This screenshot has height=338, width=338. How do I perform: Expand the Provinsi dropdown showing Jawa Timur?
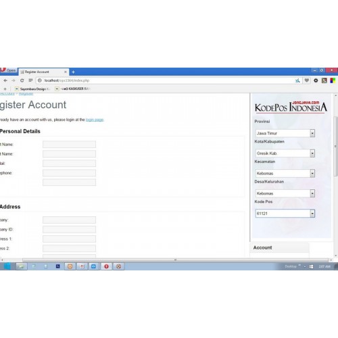[285, 133]
